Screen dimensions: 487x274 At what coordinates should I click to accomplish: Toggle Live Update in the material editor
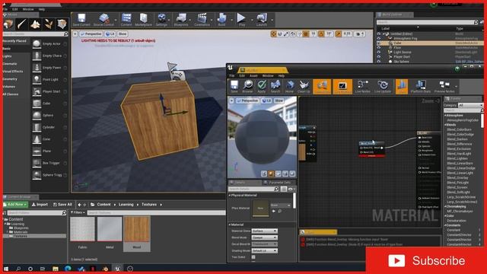[383, 86]
